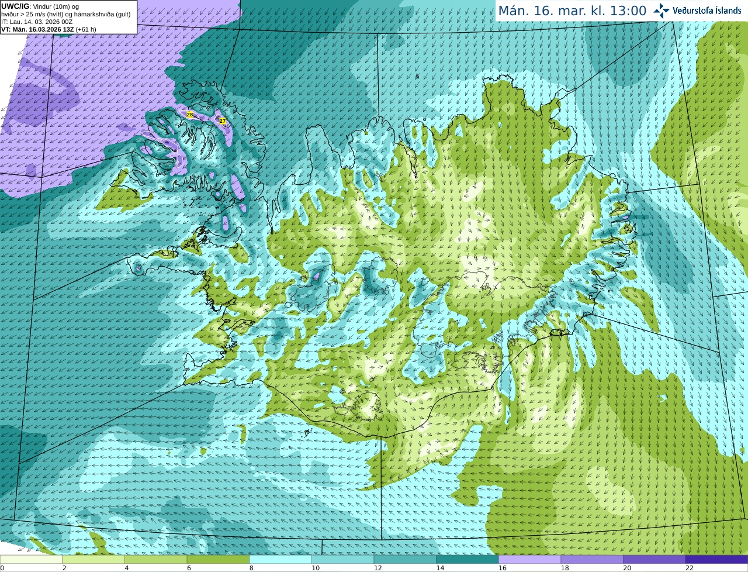The width and height of the screenshot is (748, 572).
Task: Click the yellow gust marker labeled 27
Action: [x=223, y=121]
